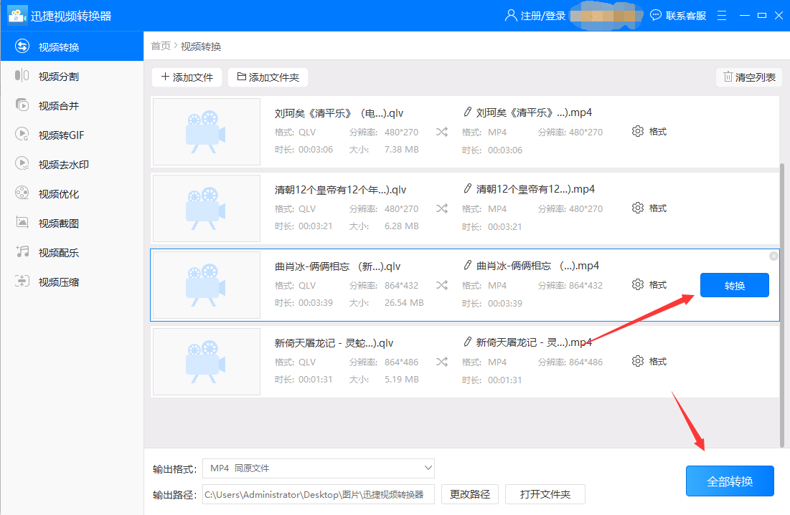790x515 pixels.
Task: Go to 首页 in the breadcrumb
Action: [161, 47]
